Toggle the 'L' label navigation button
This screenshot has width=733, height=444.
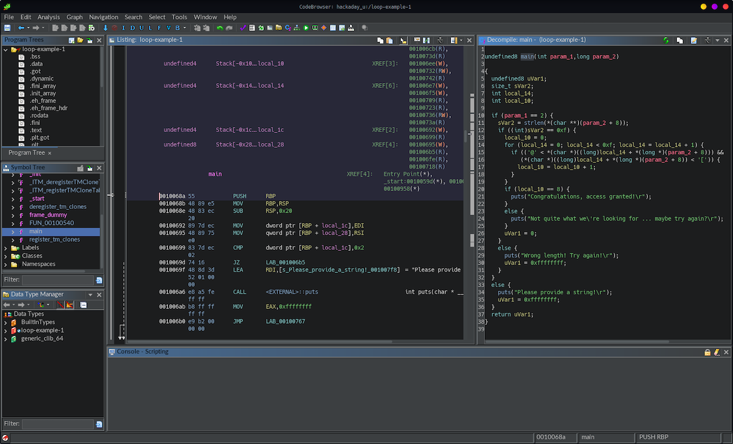pyautogui.click(x=151, y=28)
